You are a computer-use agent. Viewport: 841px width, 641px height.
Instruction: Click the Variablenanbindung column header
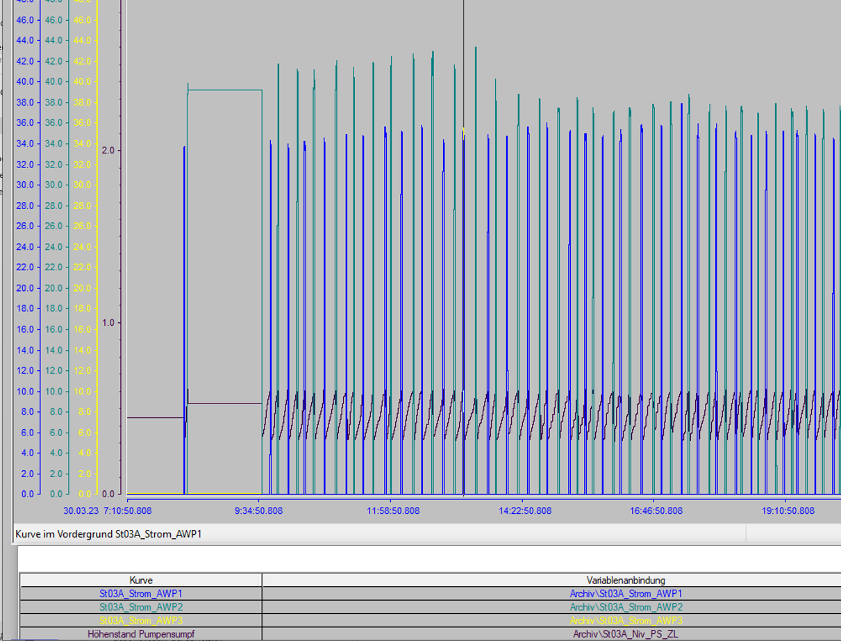click(x=551, y=580)
